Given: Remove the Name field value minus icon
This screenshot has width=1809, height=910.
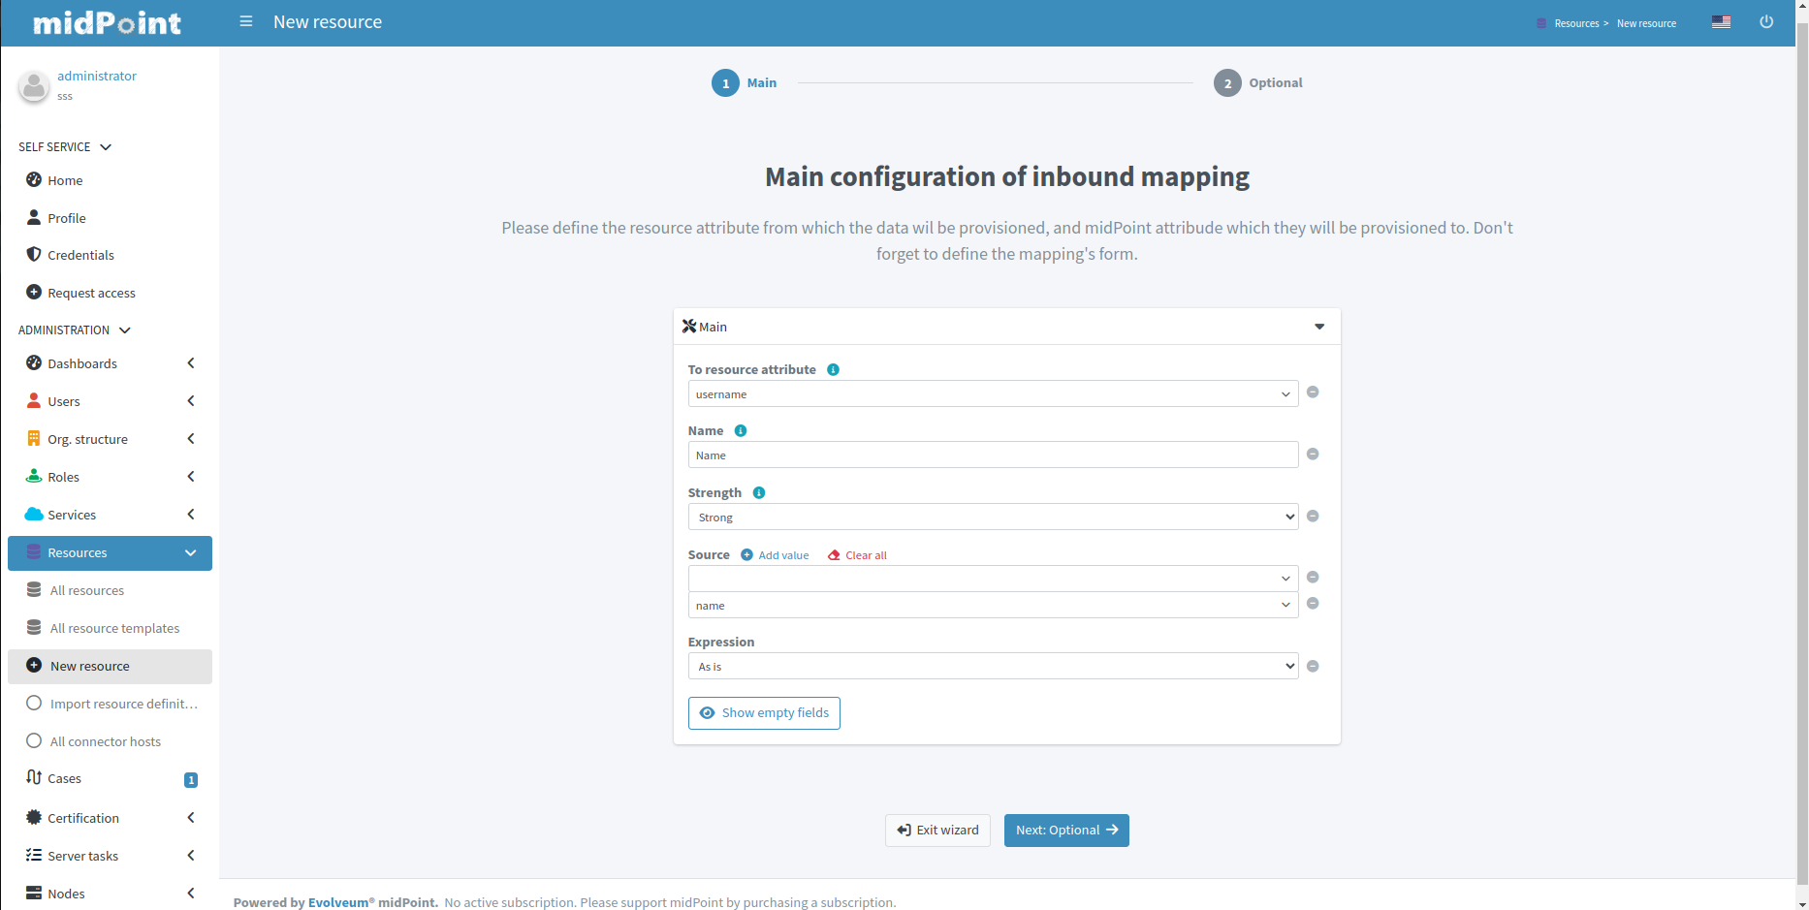Looking at the screenshot, I should pos(1313,455).
